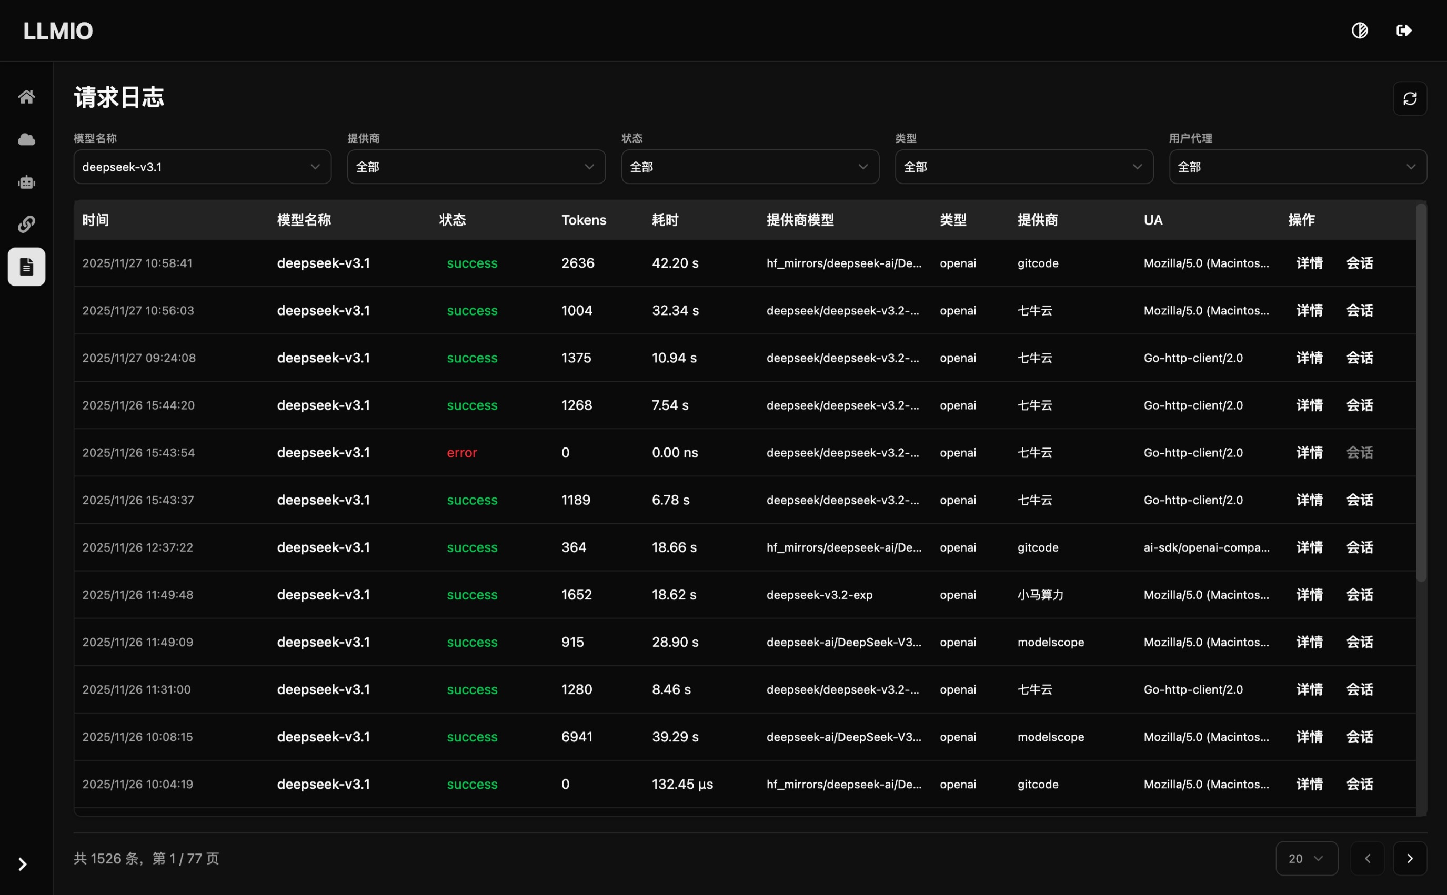Open the 类型 filter dropdown
The height and width of the screenshot is (895, 1447).
point(1023,167)
